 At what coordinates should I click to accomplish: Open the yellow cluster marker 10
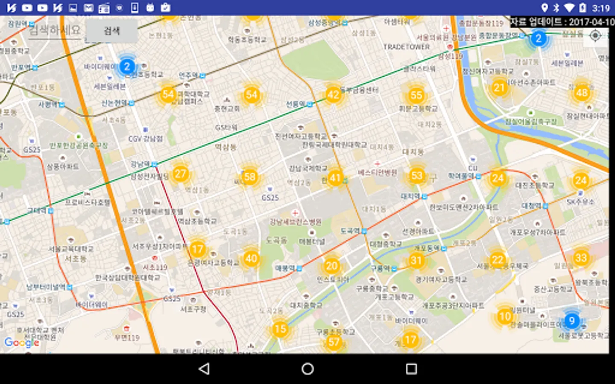(x=505, y=317)
